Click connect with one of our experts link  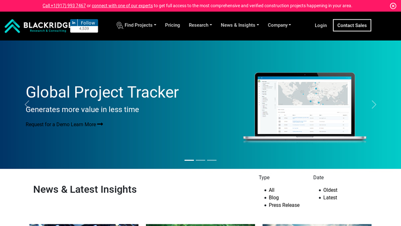point(122,6)
